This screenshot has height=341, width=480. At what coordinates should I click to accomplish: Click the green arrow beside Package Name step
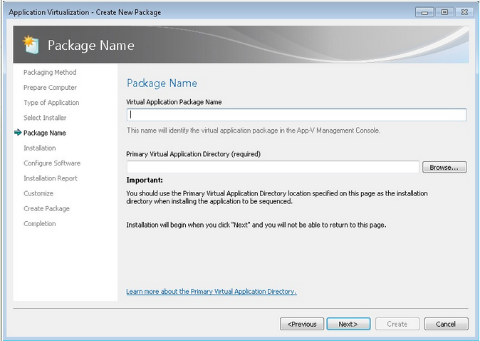tap(17, 133)
